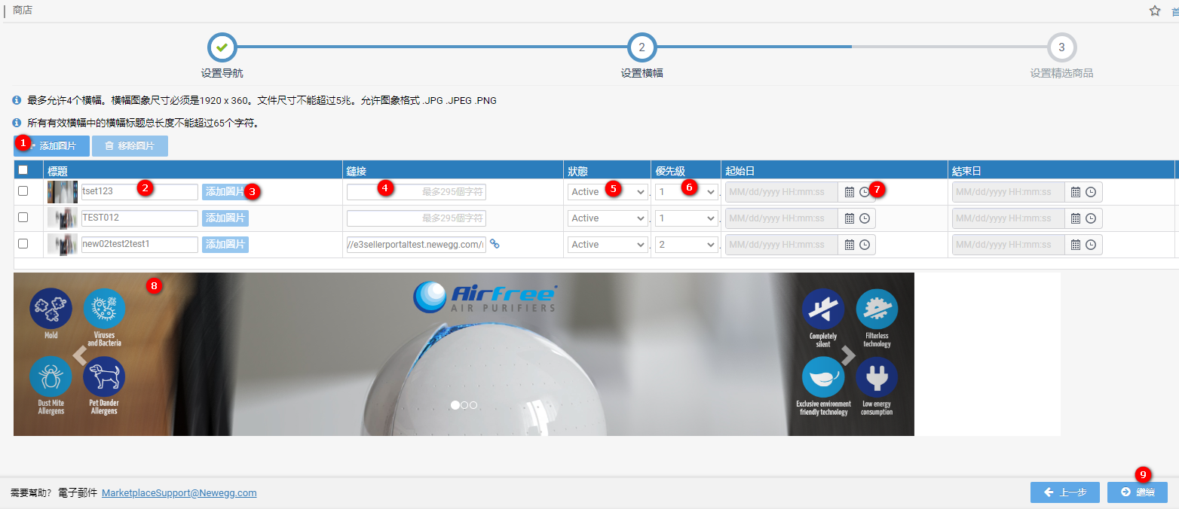Screen dimensions: 1179x509
Task: Open start date calendar for the new02test2test1 row
Action: click(x=850, y=245)
